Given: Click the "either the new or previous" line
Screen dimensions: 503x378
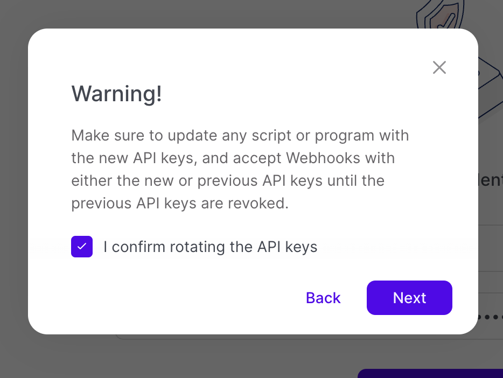Looking at the screenshot, I should coord(227,181).
